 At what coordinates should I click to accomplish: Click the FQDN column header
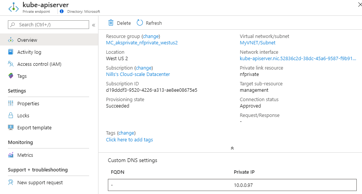118,172
